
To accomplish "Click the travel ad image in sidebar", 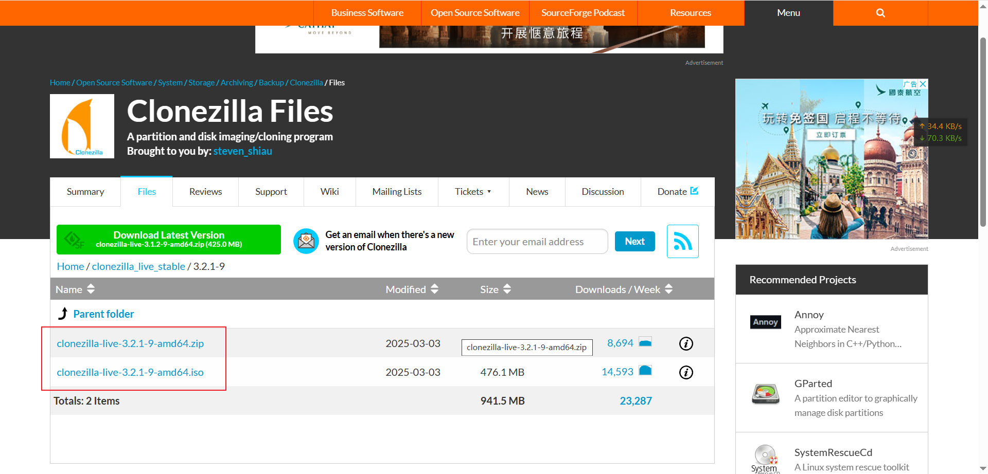I will click(x=832, y=159).
